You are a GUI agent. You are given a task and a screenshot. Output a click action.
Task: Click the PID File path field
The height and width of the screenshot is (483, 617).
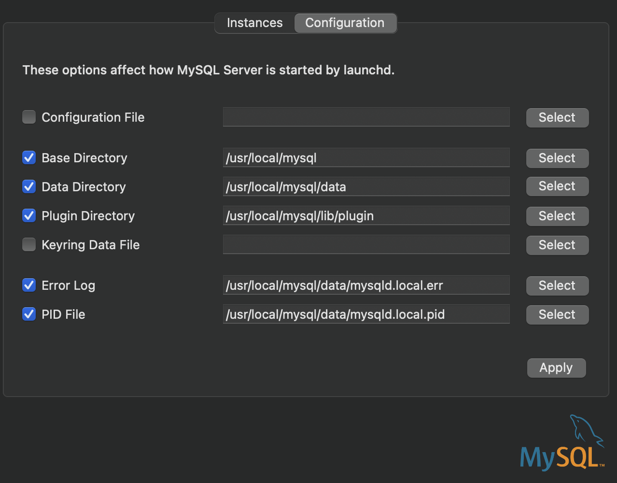click(x=366, y=314)
